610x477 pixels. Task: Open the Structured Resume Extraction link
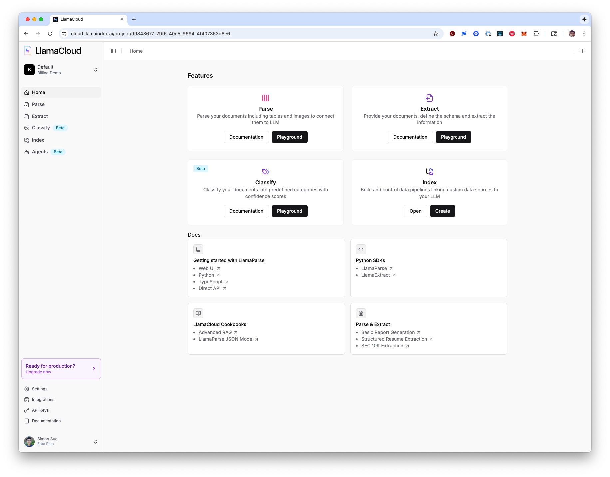click(x=394, y=339)
